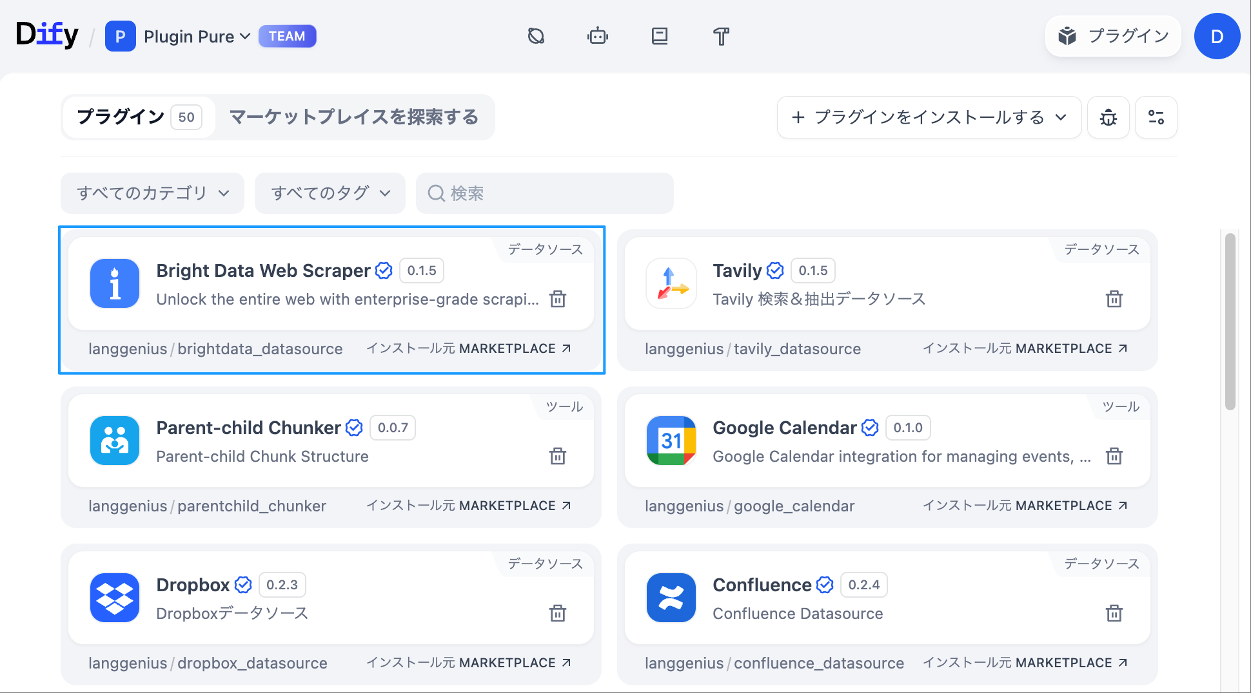Delete the Bright Data Web Scraper plugin
Viewport: 1251px width, 693px height.
coord(558,299)
